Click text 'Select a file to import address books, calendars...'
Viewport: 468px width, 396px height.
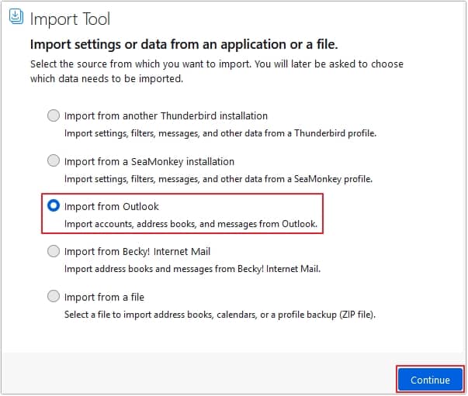click(220, 315)
